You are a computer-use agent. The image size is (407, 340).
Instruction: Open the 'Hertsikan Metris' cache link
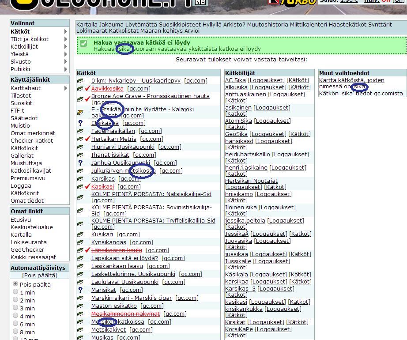click(x=113, y=139)
